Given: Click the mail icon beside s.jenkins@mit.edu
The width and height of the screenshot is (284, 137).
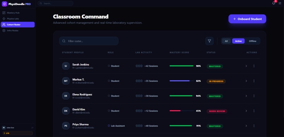Looking at the screenshot, I should pyautogui.click(x=73, y=68).
